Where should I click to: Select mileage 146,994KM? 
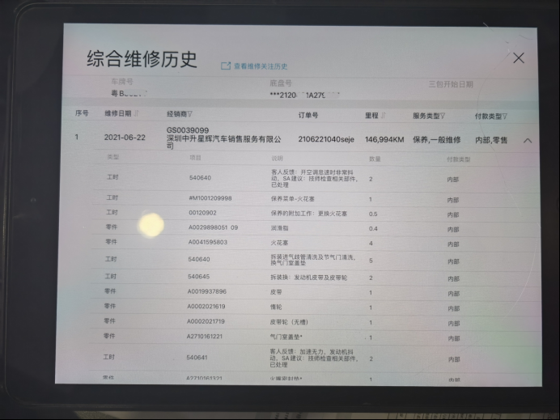pyautogui.click(x=384, y=140)
